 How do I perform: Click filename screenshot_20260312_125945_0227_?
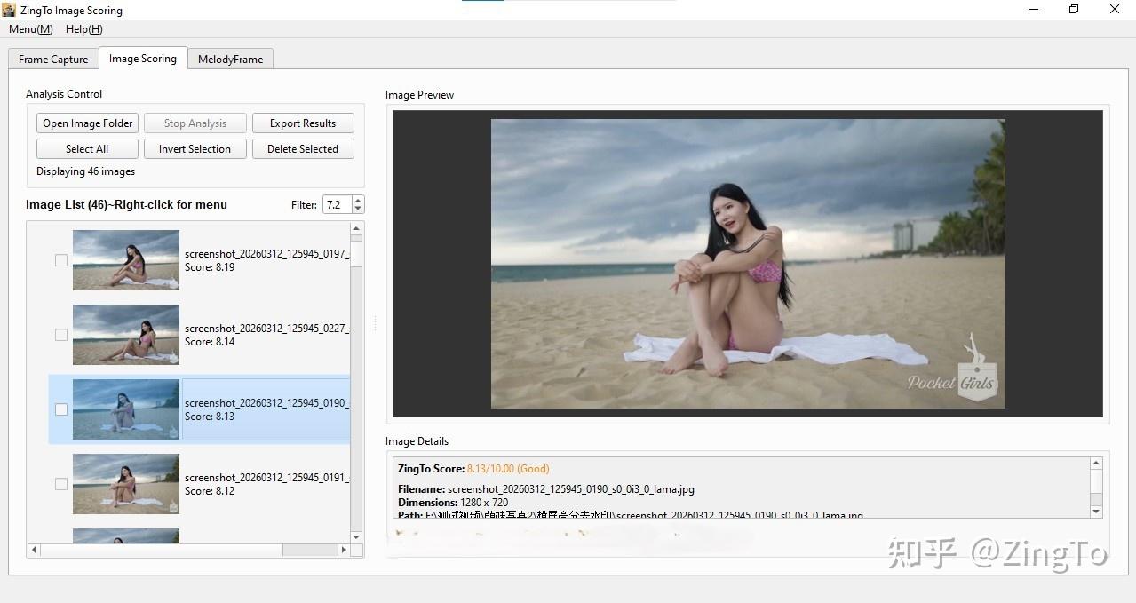tap(266, 329)
